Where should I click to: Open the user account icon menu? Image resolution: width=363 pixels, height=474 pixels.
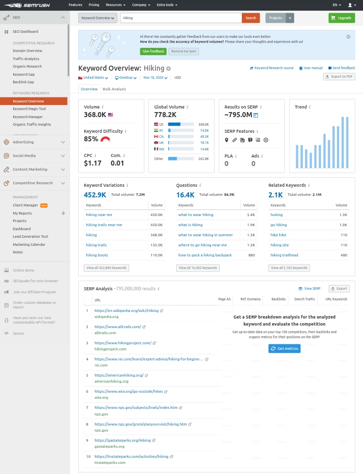coord(352,5)
